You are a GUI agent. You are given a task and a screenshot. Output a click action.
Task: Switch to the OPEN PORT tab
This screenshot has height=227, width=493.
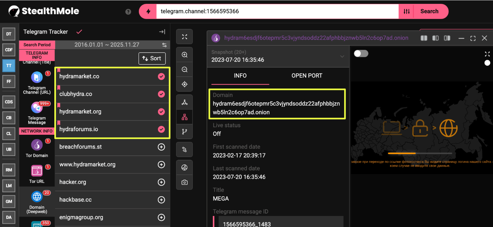click(x=307, y=76)
